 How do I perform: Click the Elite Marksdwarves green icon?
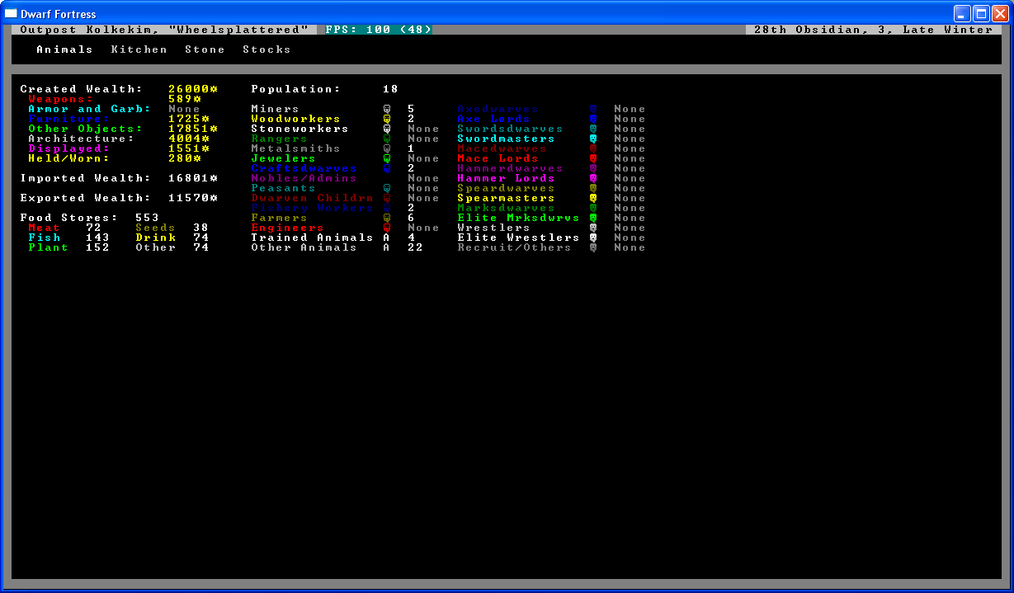click(593, 218)
